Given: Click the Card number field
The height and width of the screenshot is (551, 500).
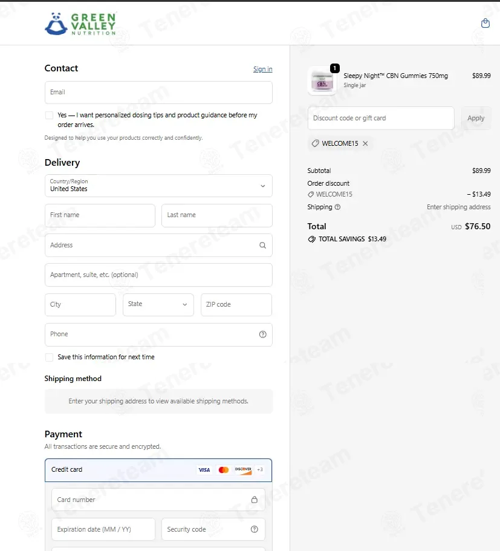Looking at the screenshot, I should tap(158, 500).
